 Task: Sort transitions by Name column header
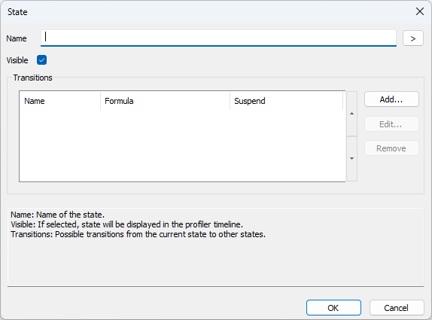(x=59, y=101)
